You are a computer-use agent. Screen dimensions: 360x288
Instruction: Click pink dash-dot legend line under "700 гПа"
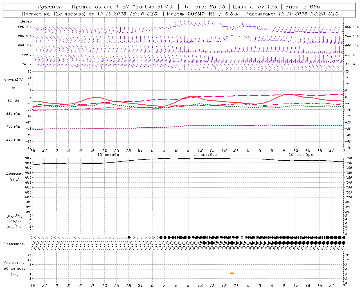[x=12, y=130]
